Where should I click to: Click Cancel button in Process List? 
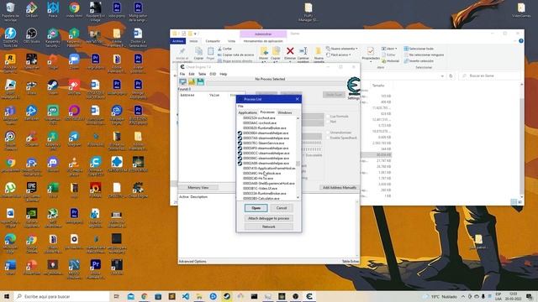[x=282, y=208]
